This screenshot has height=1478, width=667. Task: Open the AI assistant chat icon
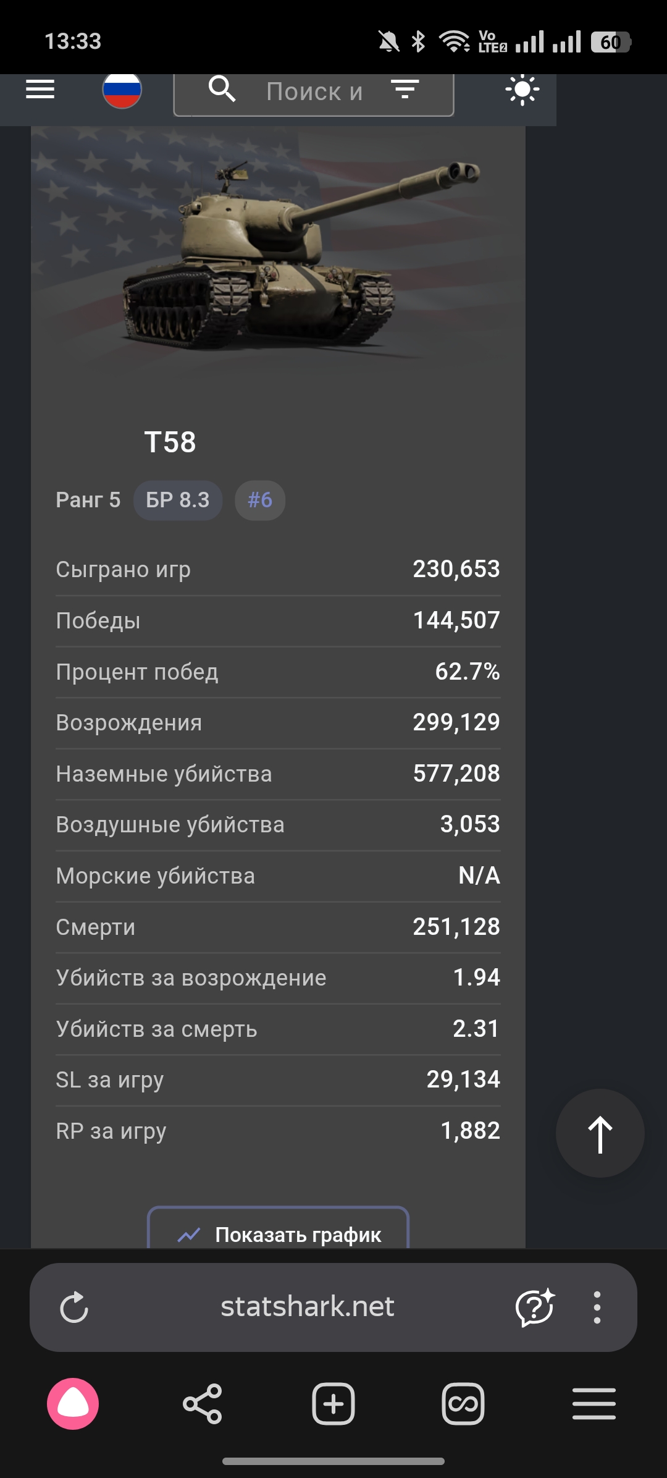(535, 1307)
